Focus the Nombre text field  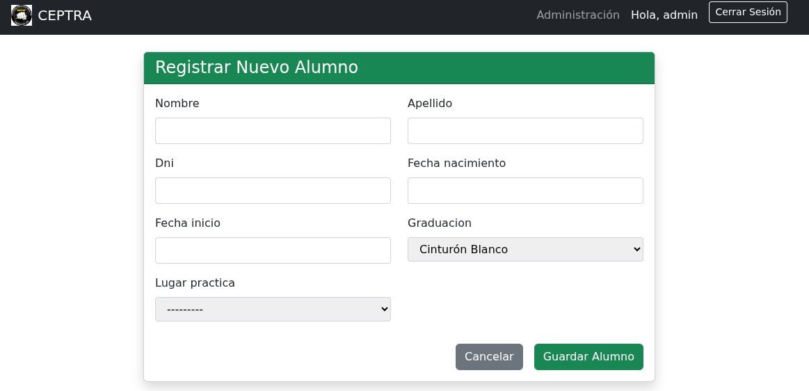pyautogui.click(x=273, y=131)
